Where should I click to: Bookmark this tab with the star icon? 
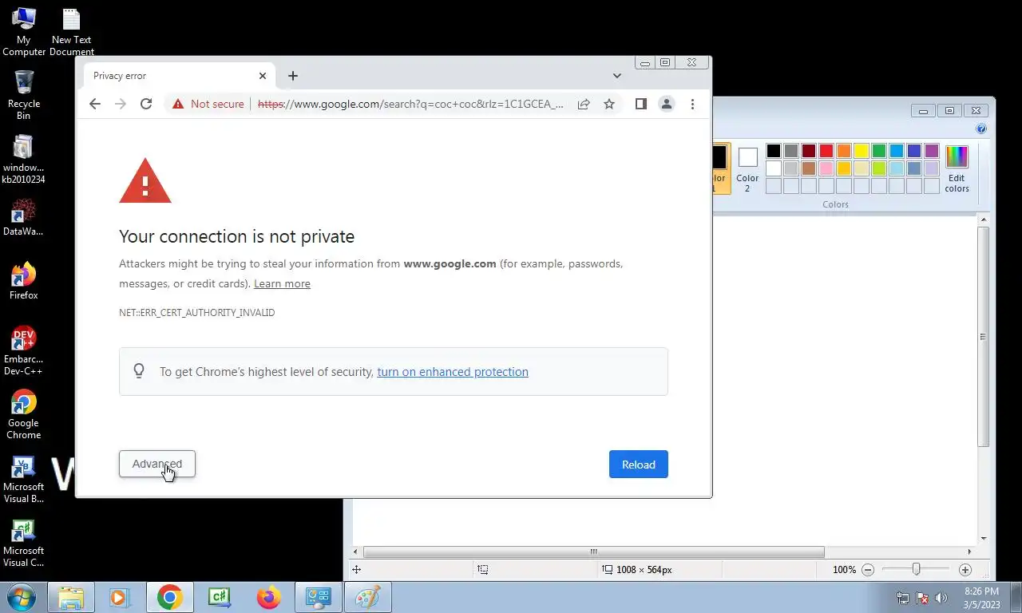pos(609,104)
